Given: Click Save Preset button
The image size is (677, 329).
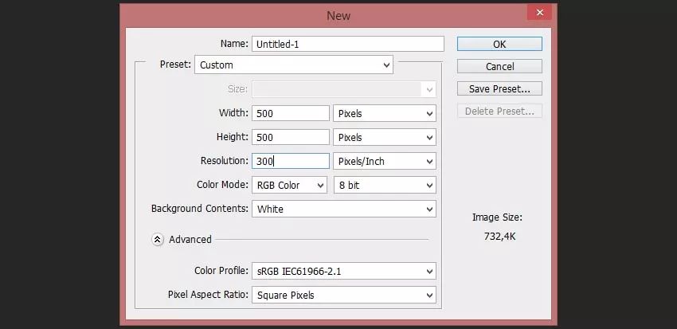Looking at the screenshot, I should tap(499, 89).
